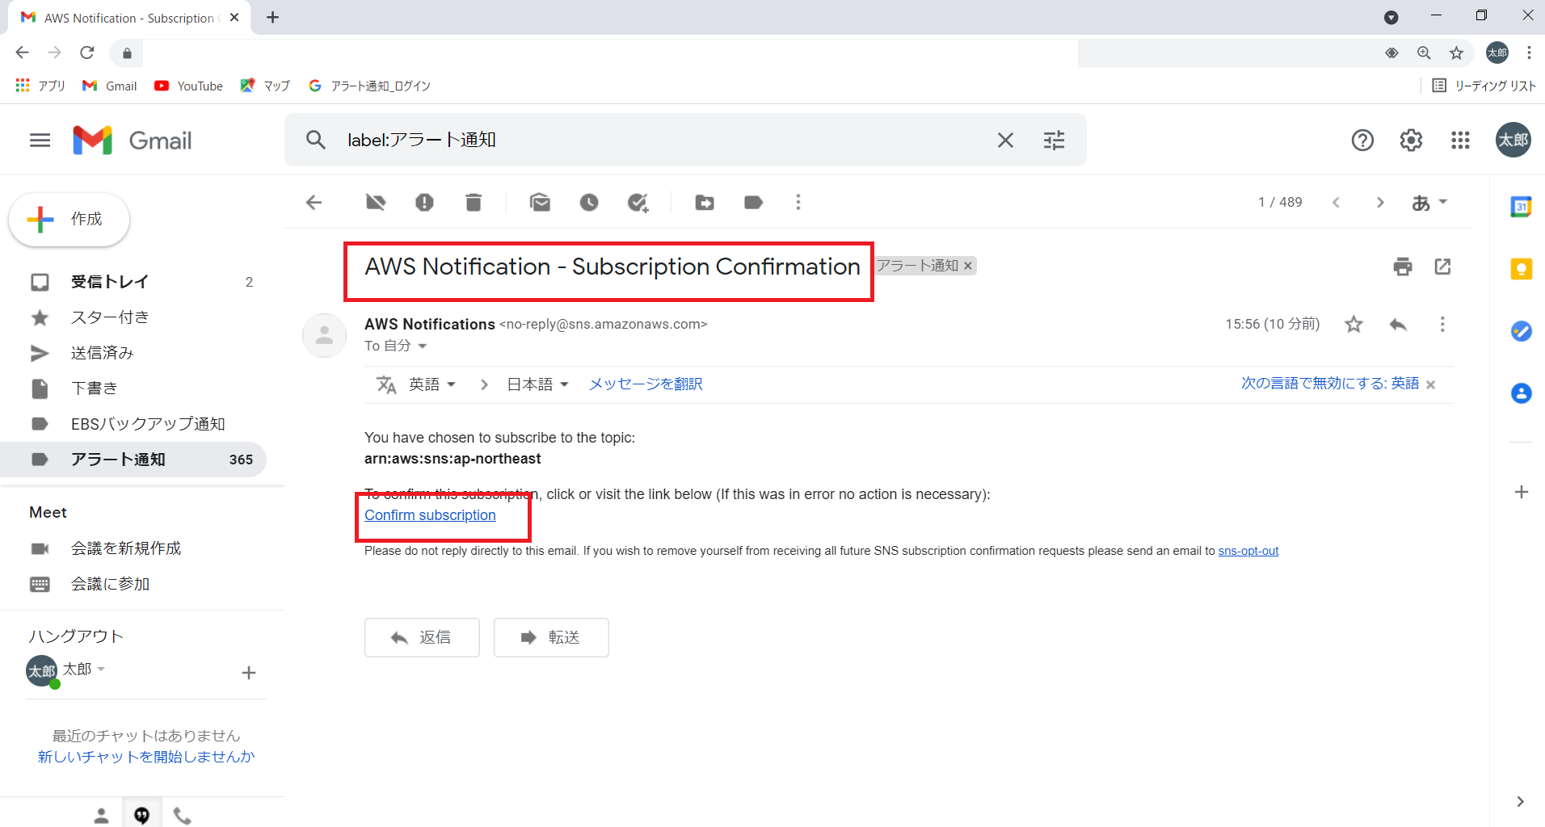Print all with printer icon
The image size is (1545, 827).
tap(1403, 267)
